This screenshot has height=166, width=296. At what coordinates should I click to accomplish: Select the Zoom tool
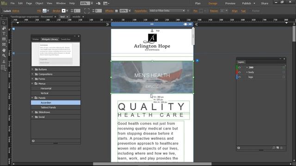[x=4, y=56]
